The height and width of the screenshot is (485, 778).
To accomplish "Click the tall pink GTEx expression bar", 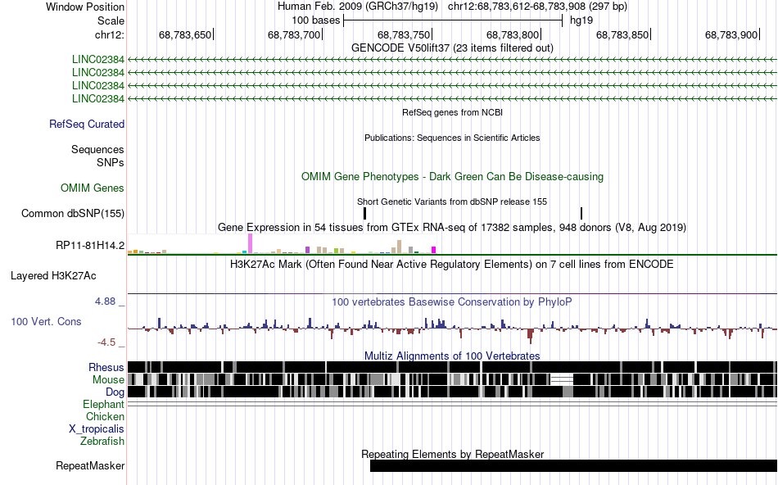I will [251, 243].
